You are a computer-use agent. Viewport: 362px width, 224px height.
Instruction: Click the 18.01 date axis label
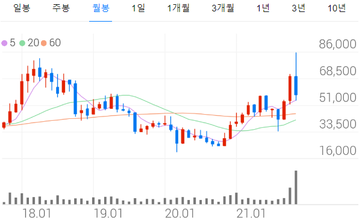pos(37,213)
